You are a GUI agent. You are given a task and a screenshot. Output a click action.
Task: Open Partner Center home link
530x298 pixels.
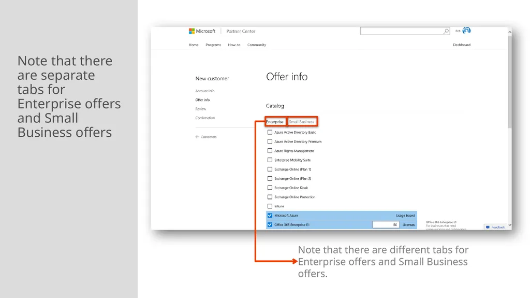(x=241, y=31)
